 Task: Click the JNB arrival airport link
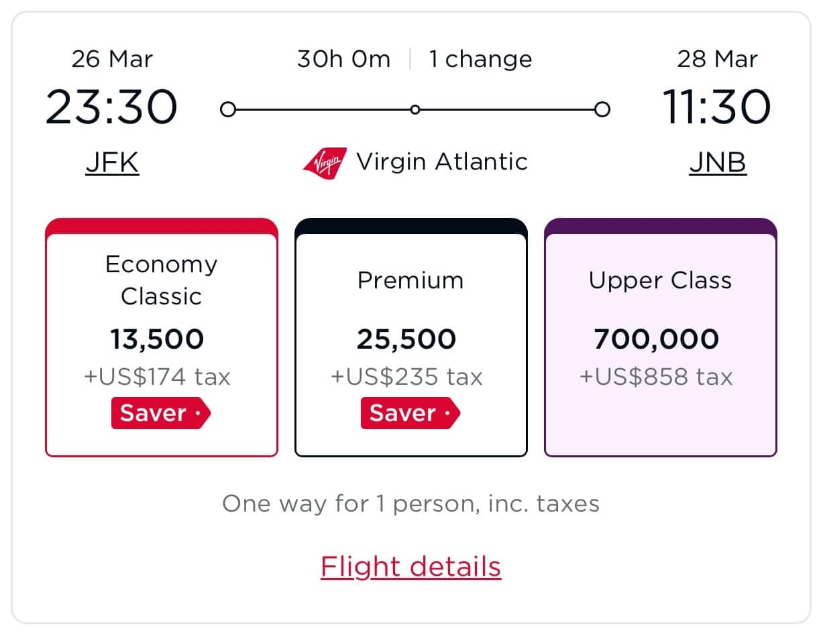coord(717,162)
